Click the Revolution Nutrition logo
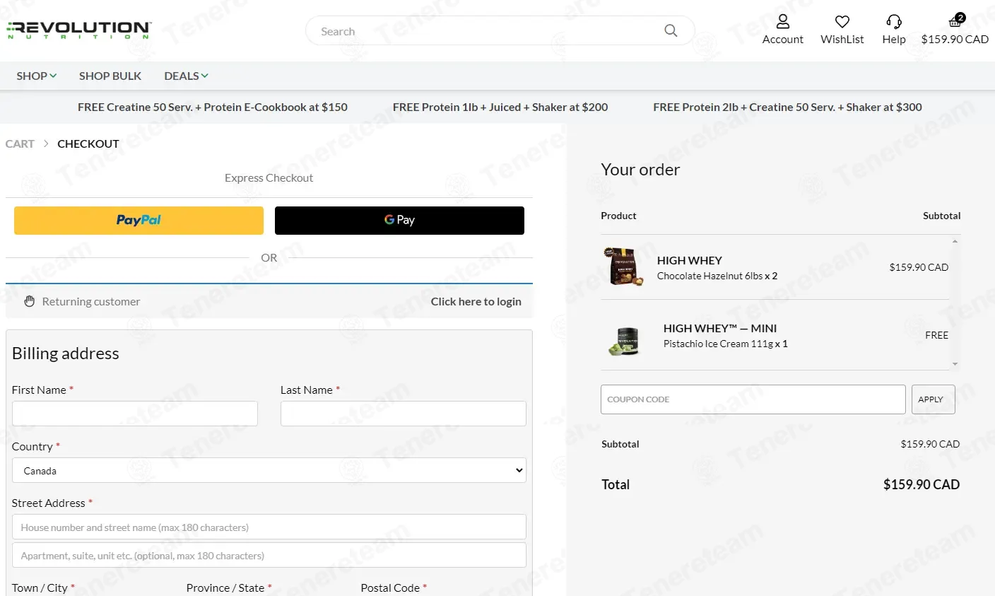Image resolution: width=995 pixels, height=596 pixels. (x=78, y=30)
